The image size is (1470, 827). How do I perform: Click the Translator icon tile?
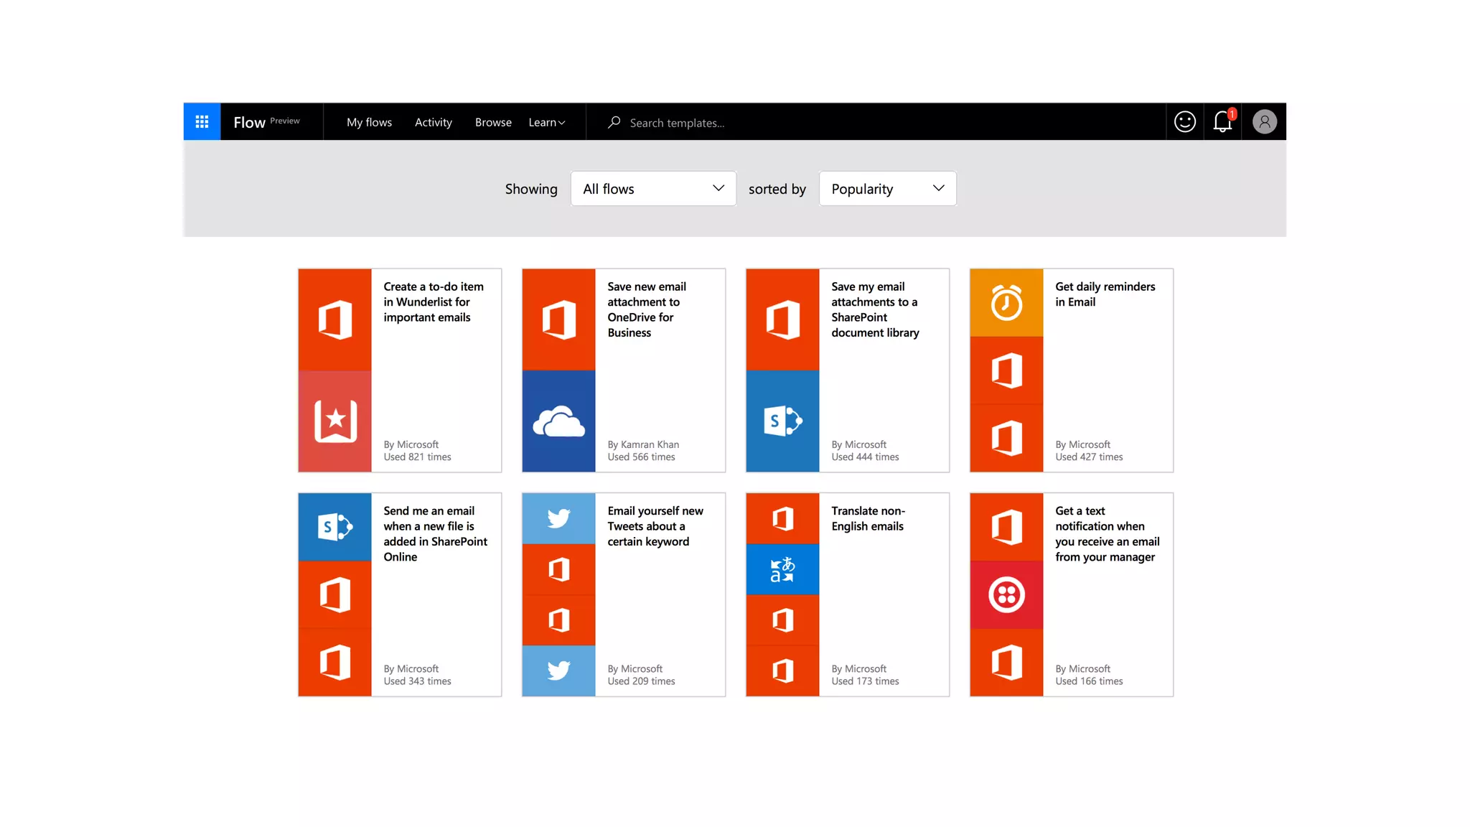point(782,569)
